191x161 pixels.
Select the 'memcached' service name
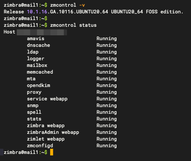point(40,72)
